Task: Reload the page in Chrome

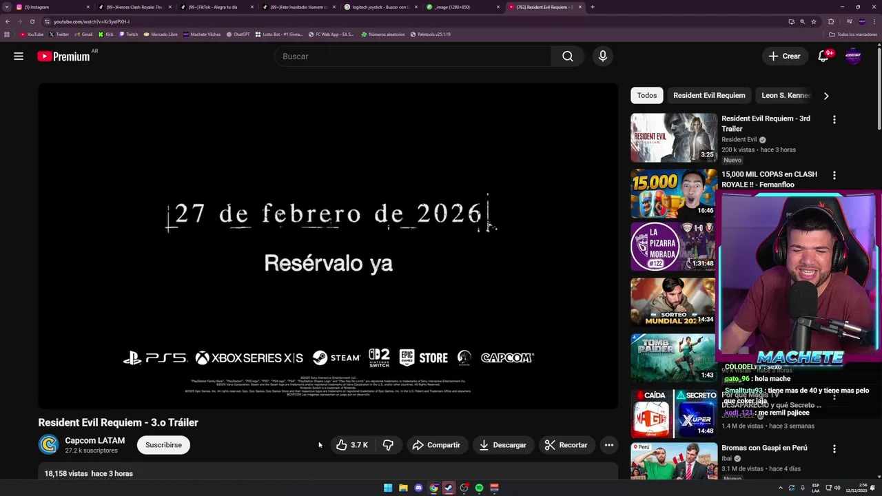Action: pos(32,21)
